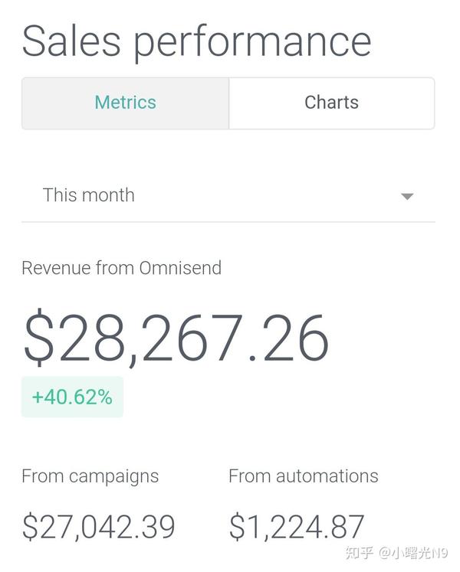Screen dimensions: 460x572
Task: Click the word performance in the heading
Action: pos(253,43)
